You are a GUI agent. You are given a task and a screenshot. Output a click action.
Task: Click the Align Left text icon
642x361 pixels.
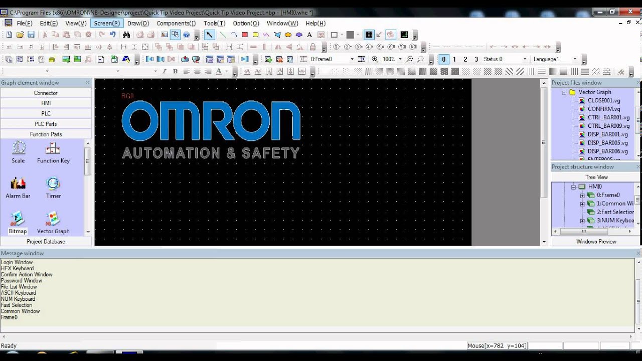186,72
